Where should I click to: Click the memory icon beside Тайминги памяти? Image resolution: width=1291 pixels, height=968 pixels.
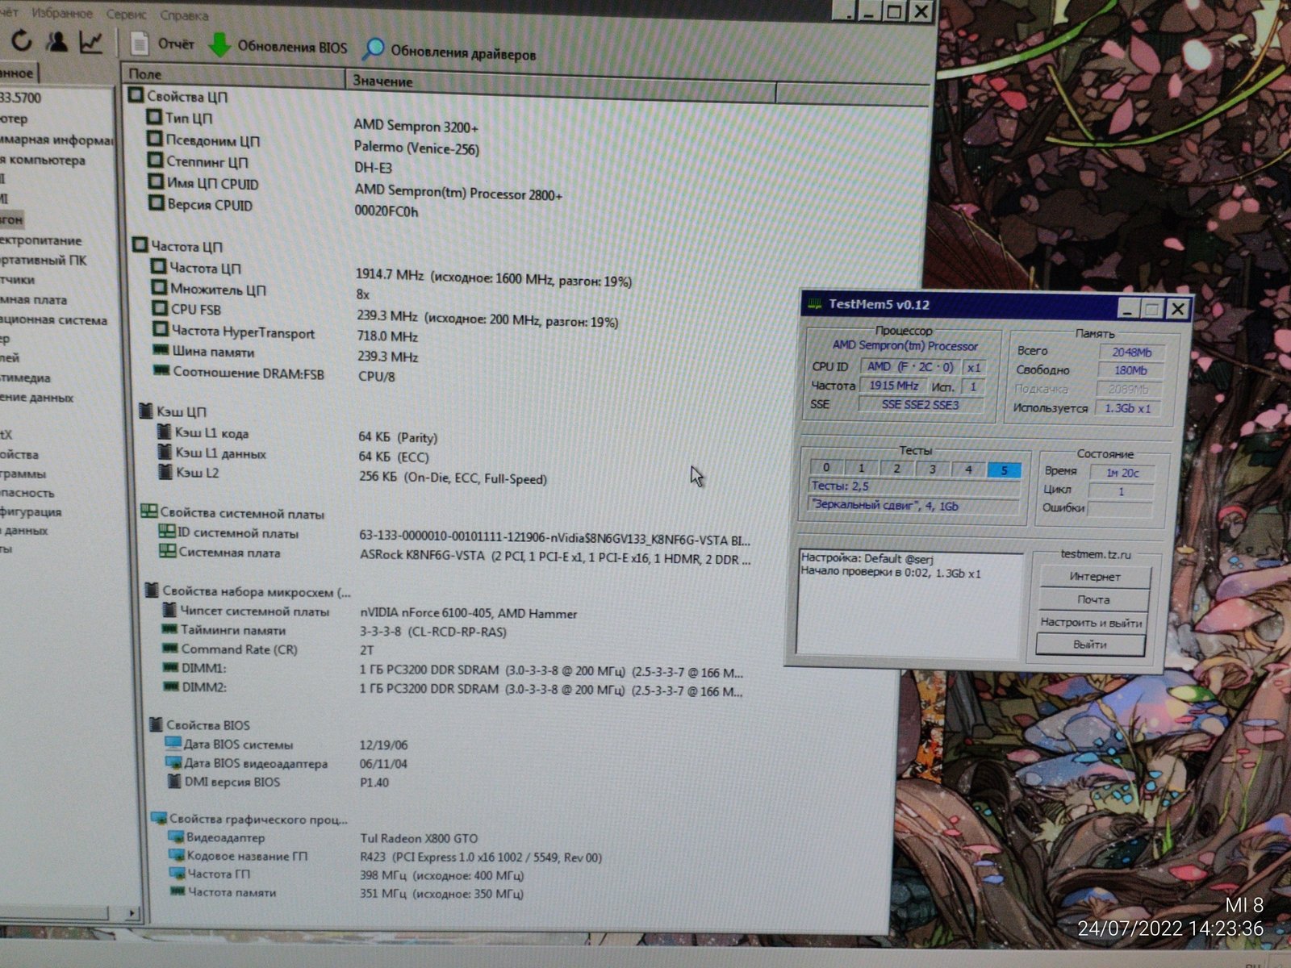(x=169, y=629)
